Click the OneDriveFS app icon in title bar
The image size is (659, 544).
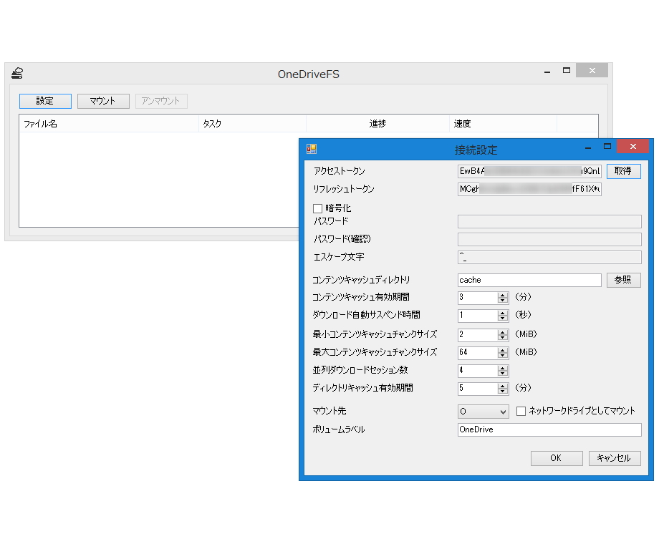[x=17, y=74]
